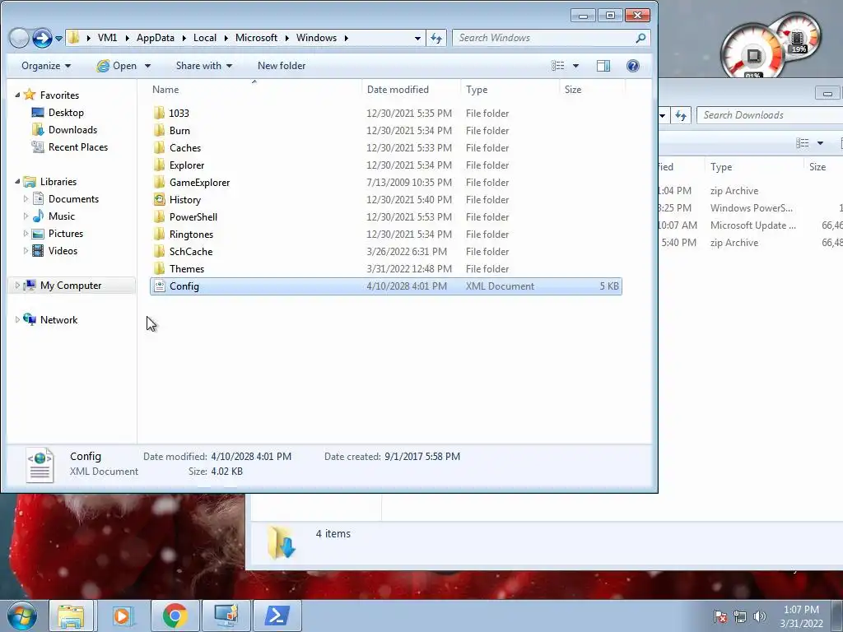843x632 pixels.
Task: Select the GameExplorer folder icon
Action: pos(159,182)
